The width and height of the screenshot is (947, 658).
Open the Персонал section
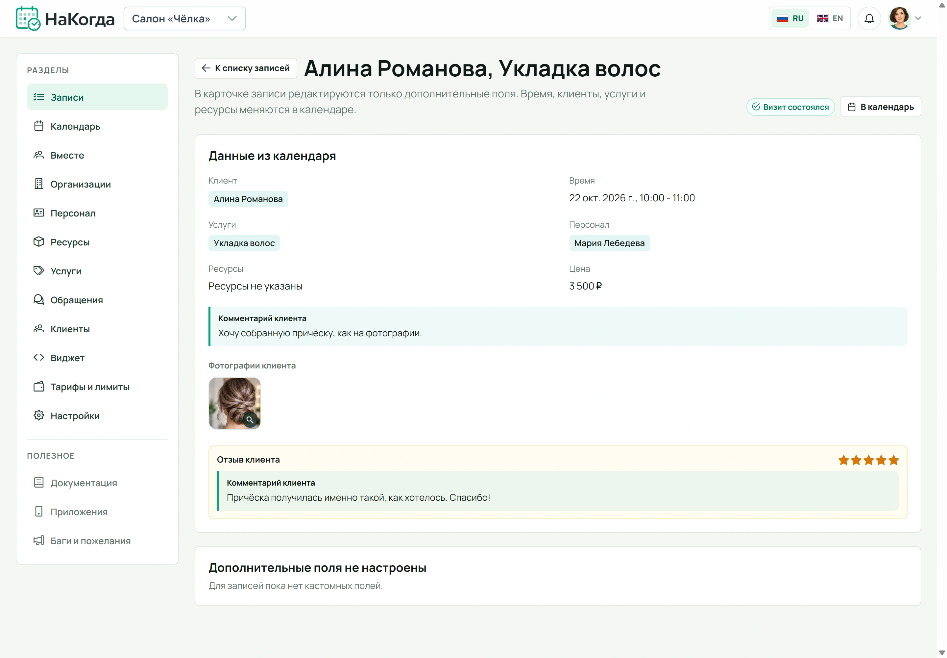pyautogui.click(x=97, y=213)
